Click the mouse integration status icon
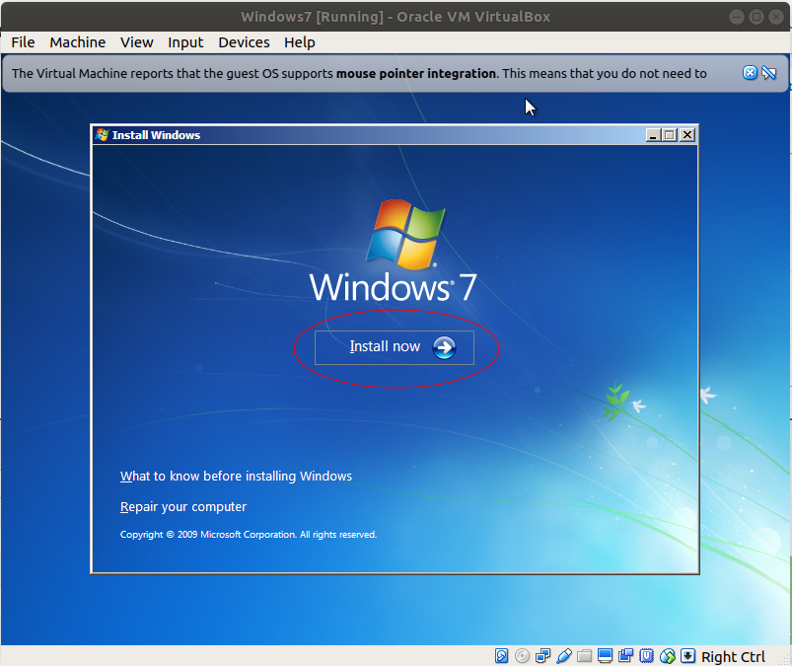 click(x=668, y=656)
